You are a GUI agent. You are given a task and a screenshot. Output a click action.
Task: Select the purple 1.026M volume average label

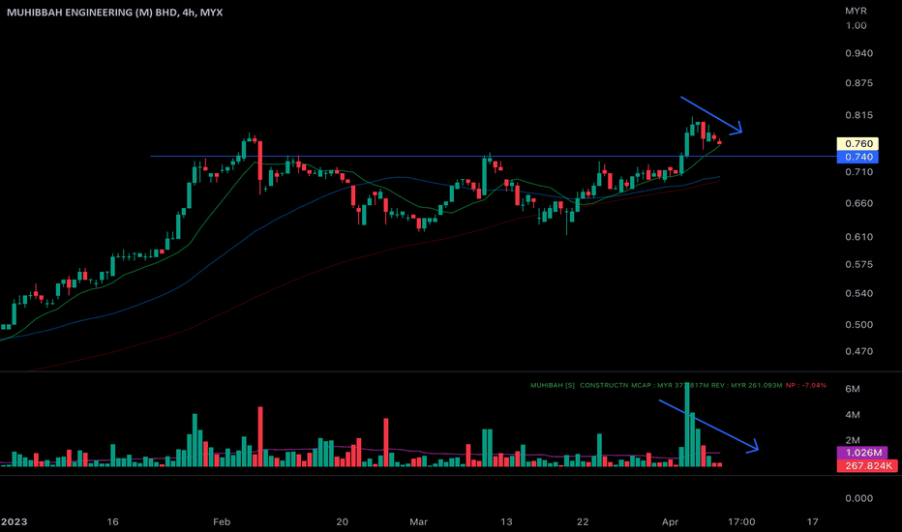pos(862,453)
